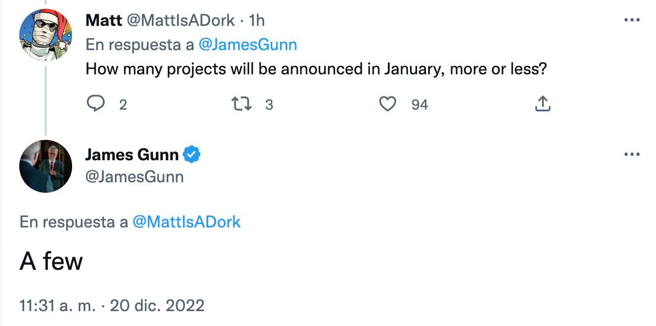Retweet Matt's question using the retweet icon
This screenshot has width=656, height=326.
coord(240,104)
